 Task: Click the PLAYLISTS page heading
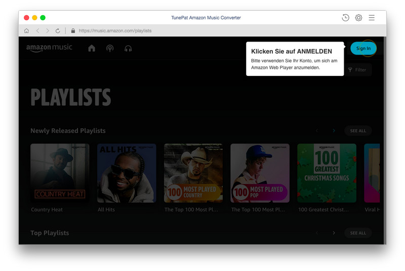(x=71, y=97)
